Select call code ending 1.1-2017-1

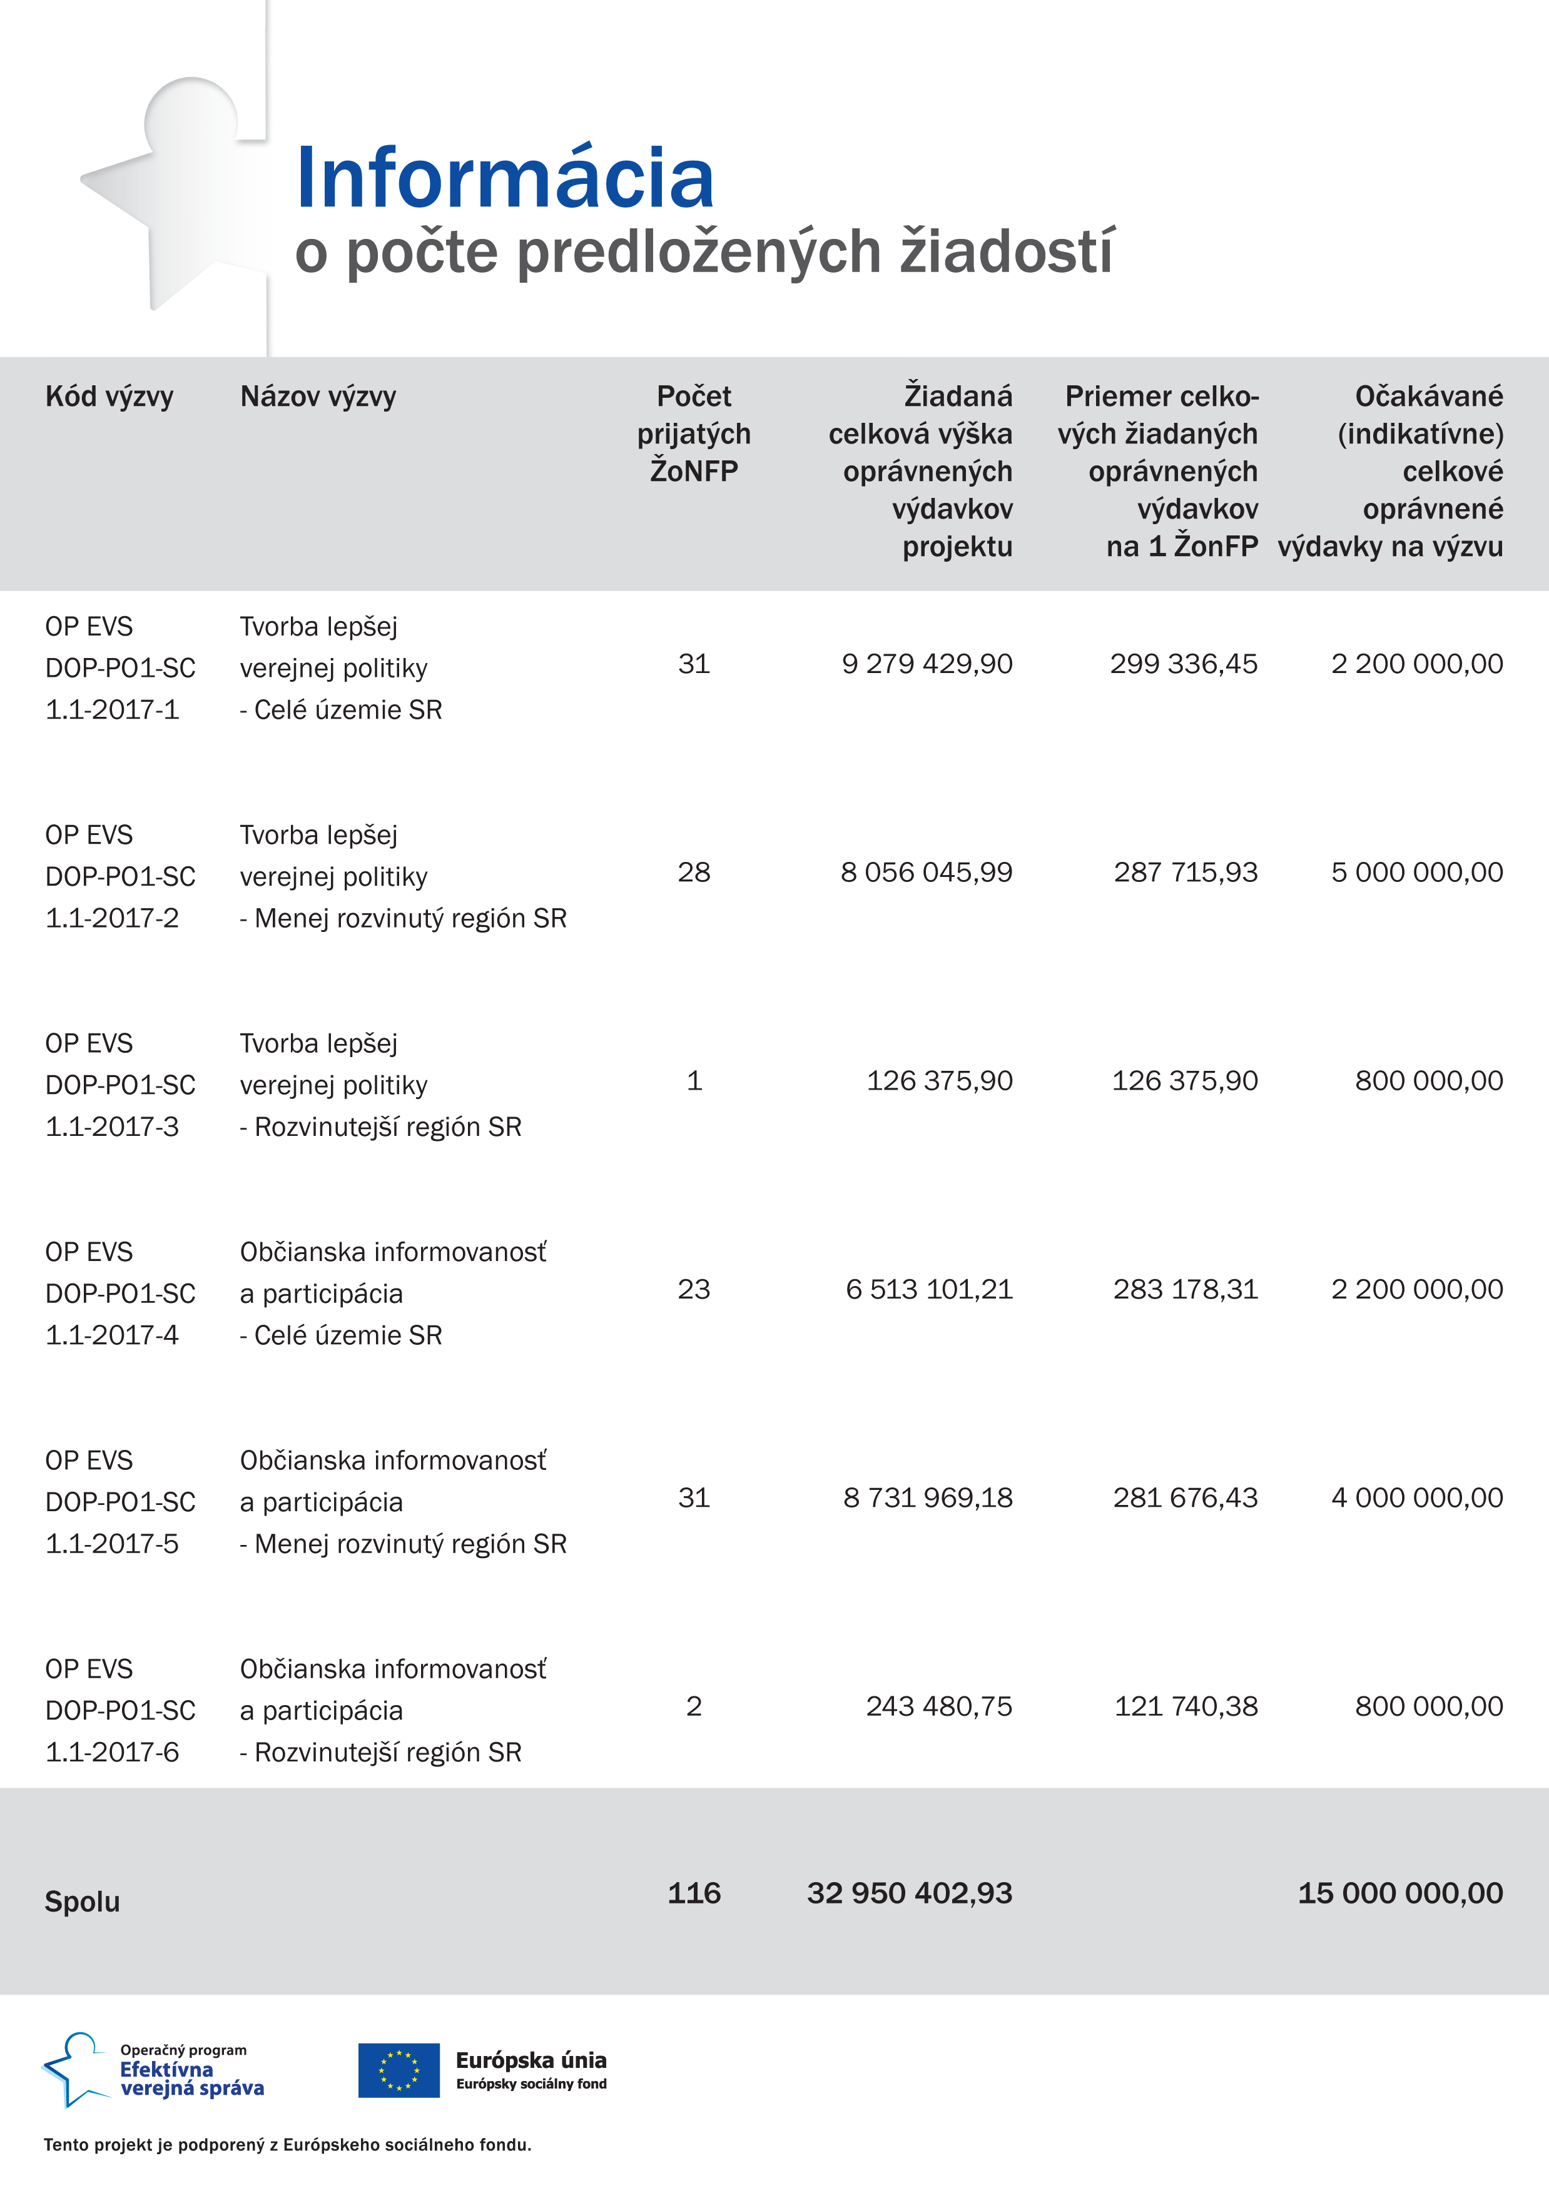[x=120, y=667]
